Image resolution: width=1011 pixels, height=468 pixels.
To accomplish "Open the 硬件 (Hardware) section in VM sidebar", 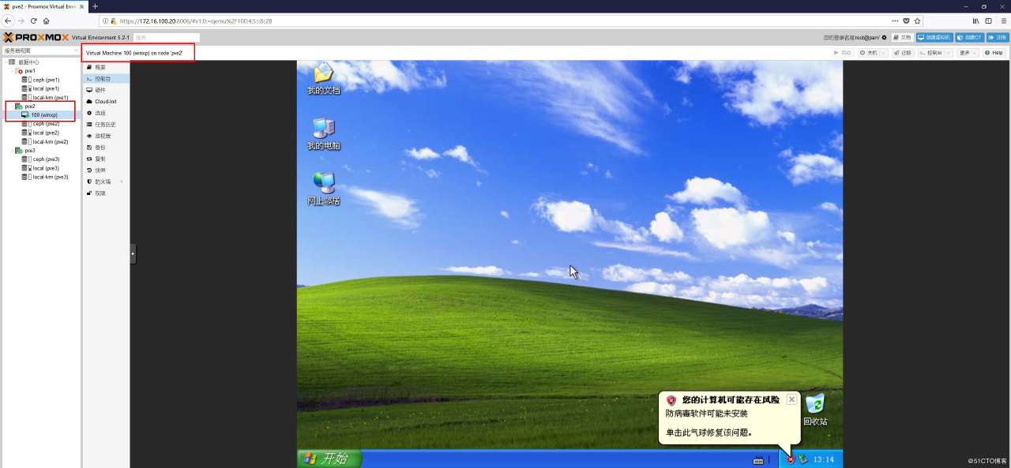I will tap(100, 90).
